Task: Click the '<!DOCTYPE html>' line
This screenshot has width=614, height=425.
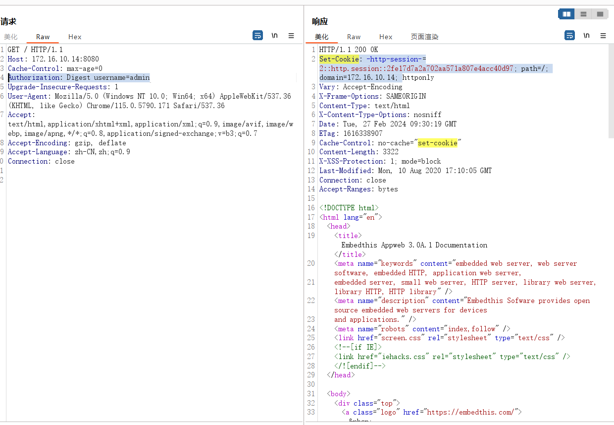Action: [349, 208]
